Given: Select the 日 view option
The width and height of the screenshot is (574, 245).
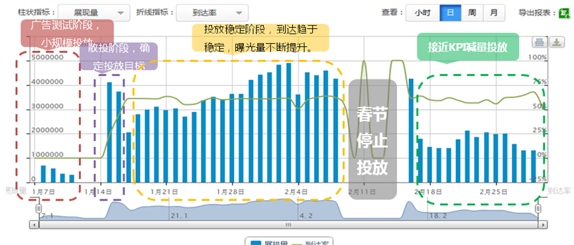Looking at the screenshot, I should (x=450, y=13).
